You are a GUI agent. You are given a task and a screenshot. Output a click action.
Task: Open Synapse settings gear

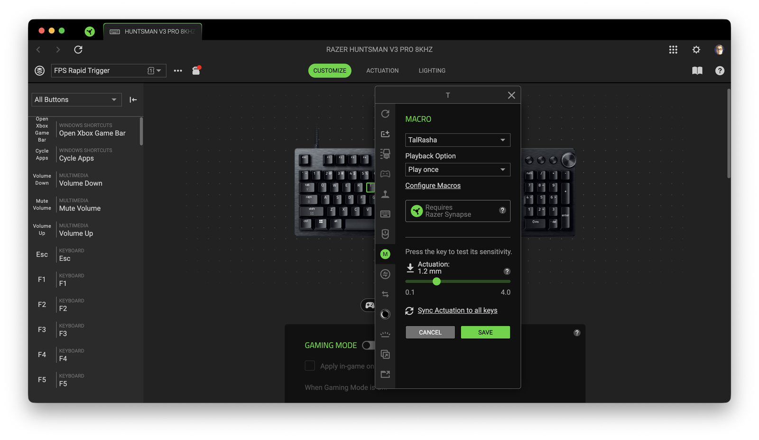696,49
